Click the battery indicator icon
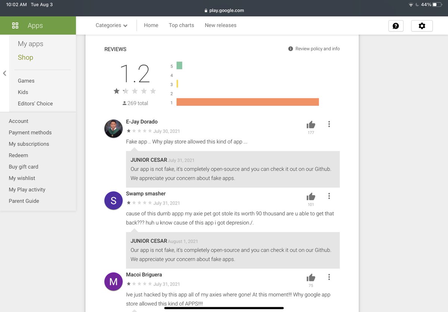The image size is (448, 312). [x=437, y=4]
